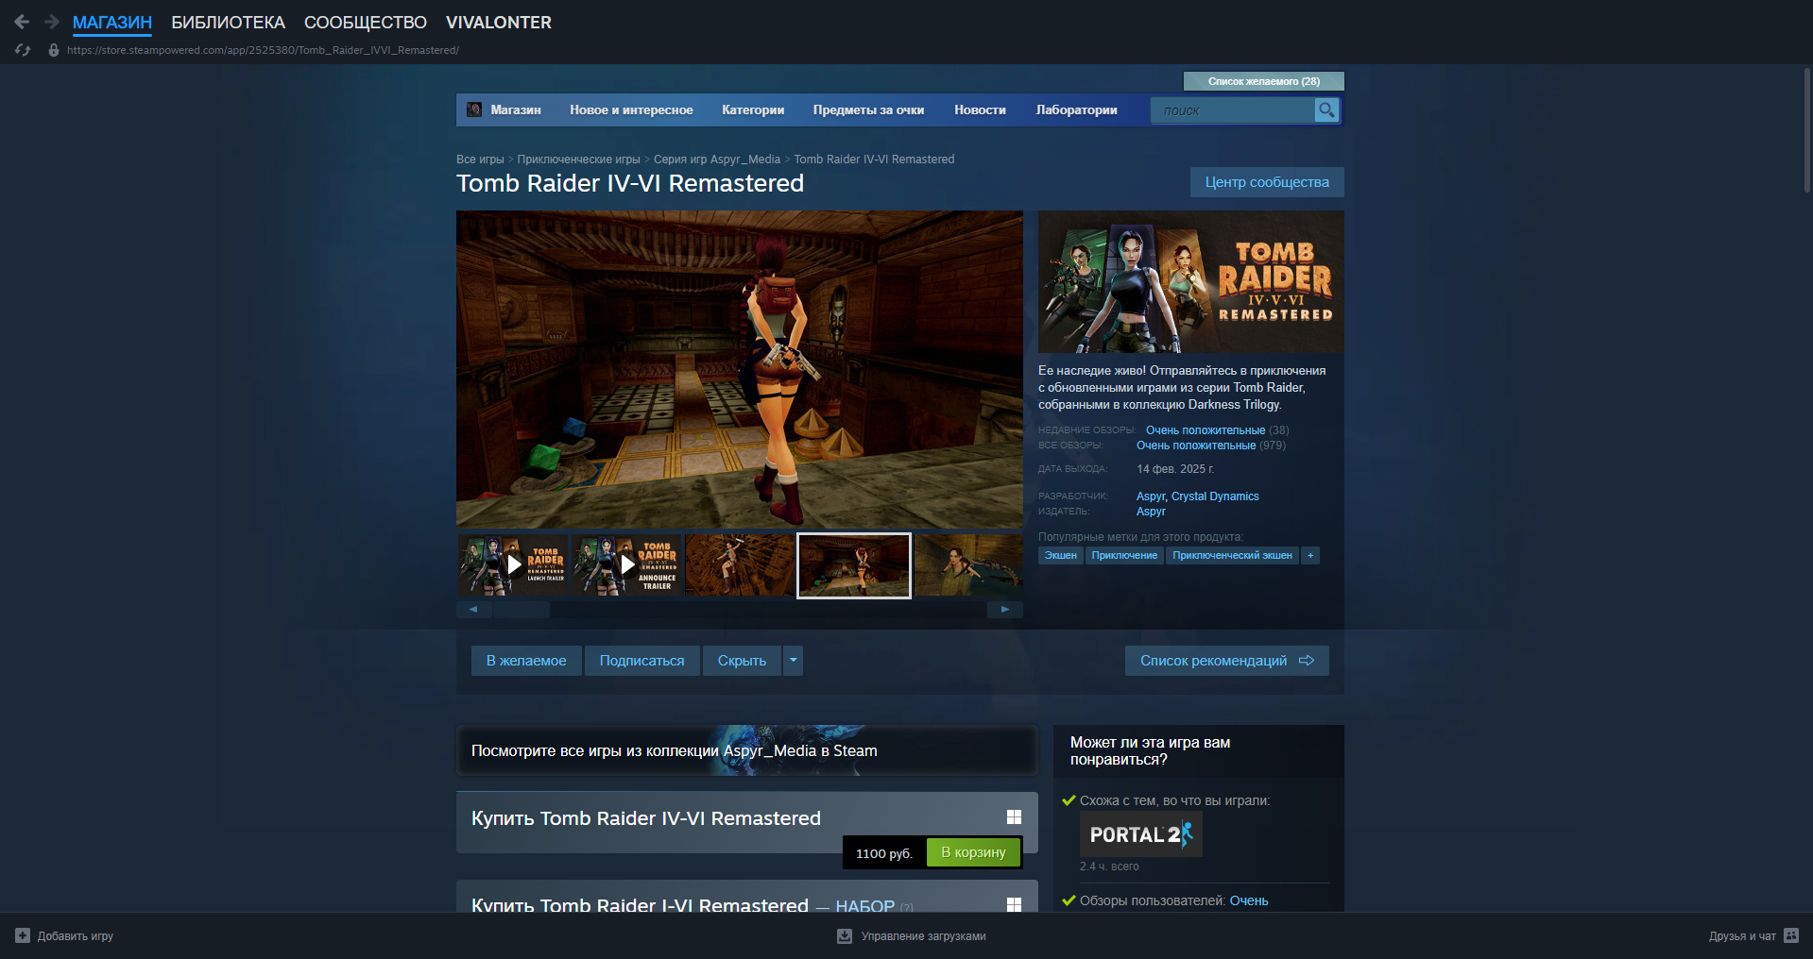Open the VIVALONTER profile menu

click(x=499, y=22)
